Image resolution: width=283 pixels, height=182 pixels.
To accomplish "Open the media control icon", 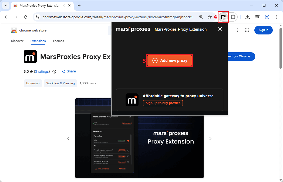I will coord(257,17).
